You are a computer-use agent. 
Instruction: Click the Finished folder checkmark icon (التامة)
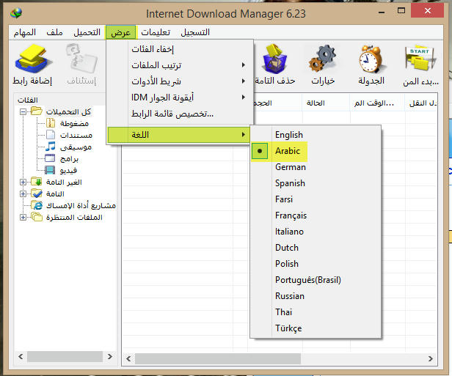point(37,193)
